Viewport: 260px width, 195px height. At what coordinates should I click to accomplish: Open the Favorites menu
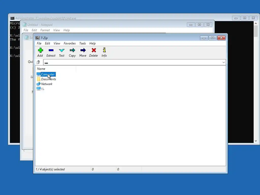70,43
